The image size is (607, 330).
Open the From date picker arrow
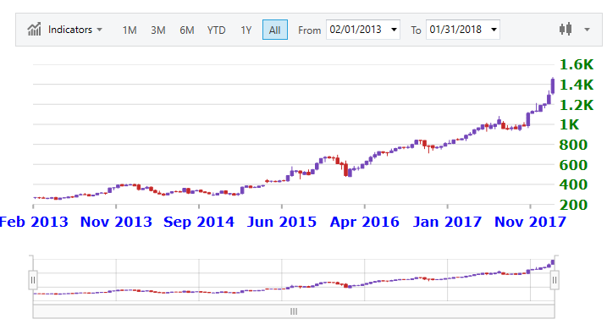[x=395, y=30]
